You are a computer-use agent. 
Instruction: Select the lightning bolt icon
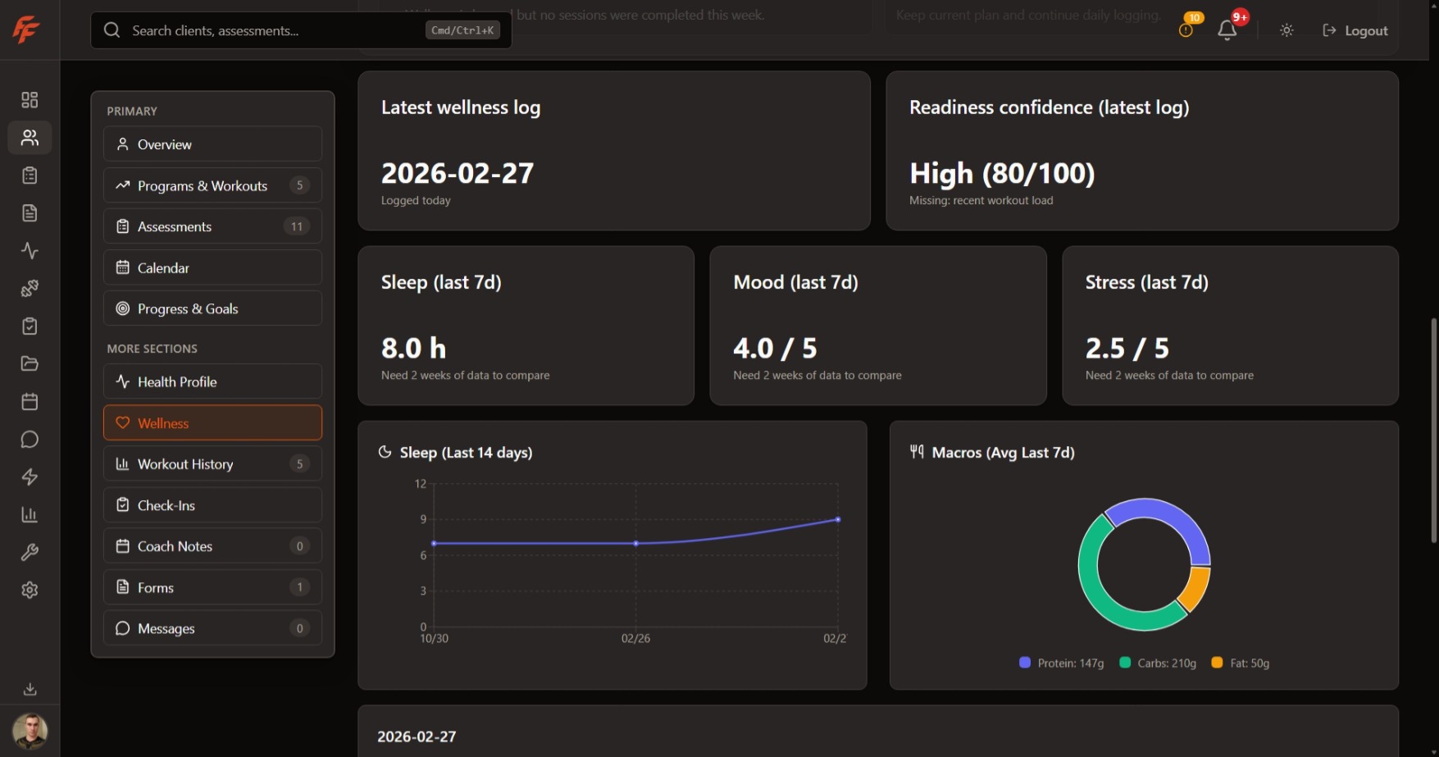pyautogui.click(x=30, y=477)
